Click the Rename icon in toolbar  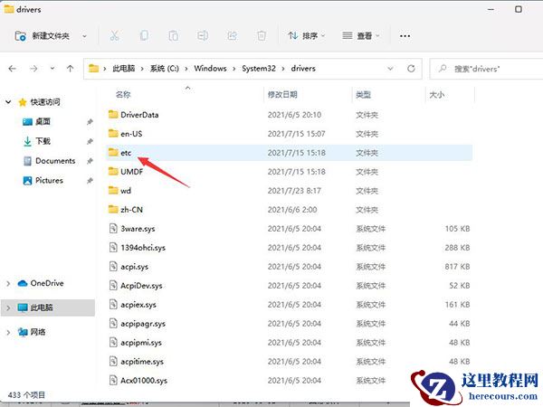click(x=203, y=35)
